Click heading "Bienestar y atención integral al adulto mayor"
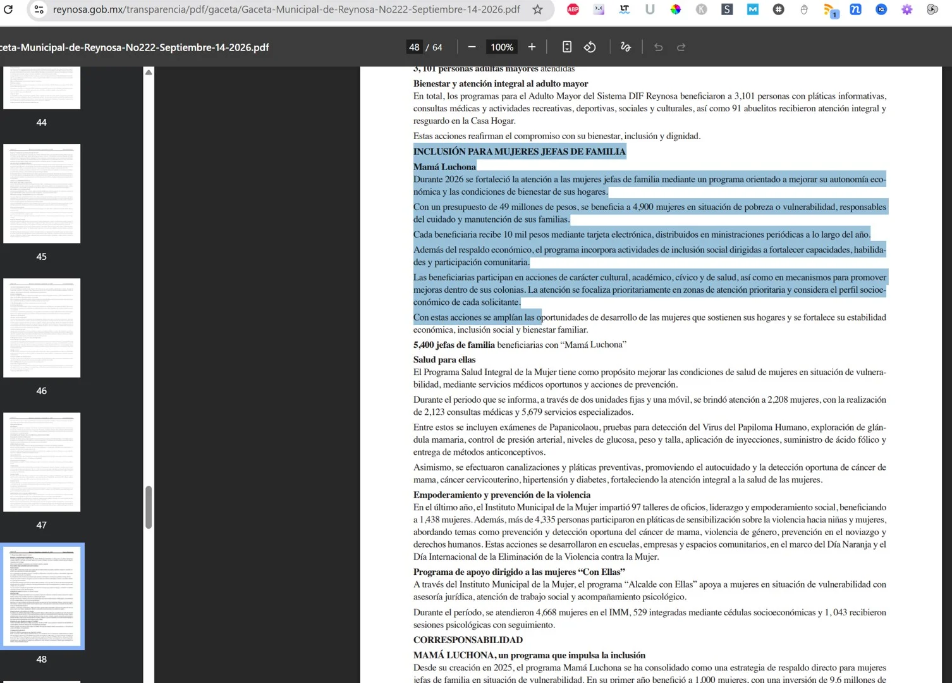Image resolution: width=952 pixels, height=683 pixels. [x=501, y=83]
